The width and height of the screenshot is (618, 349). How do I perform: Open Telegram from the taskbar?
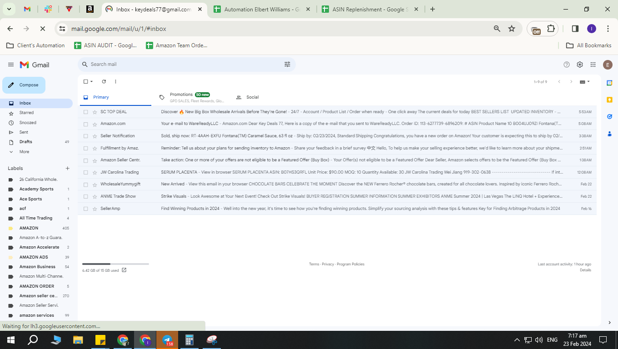coord(167,340)
